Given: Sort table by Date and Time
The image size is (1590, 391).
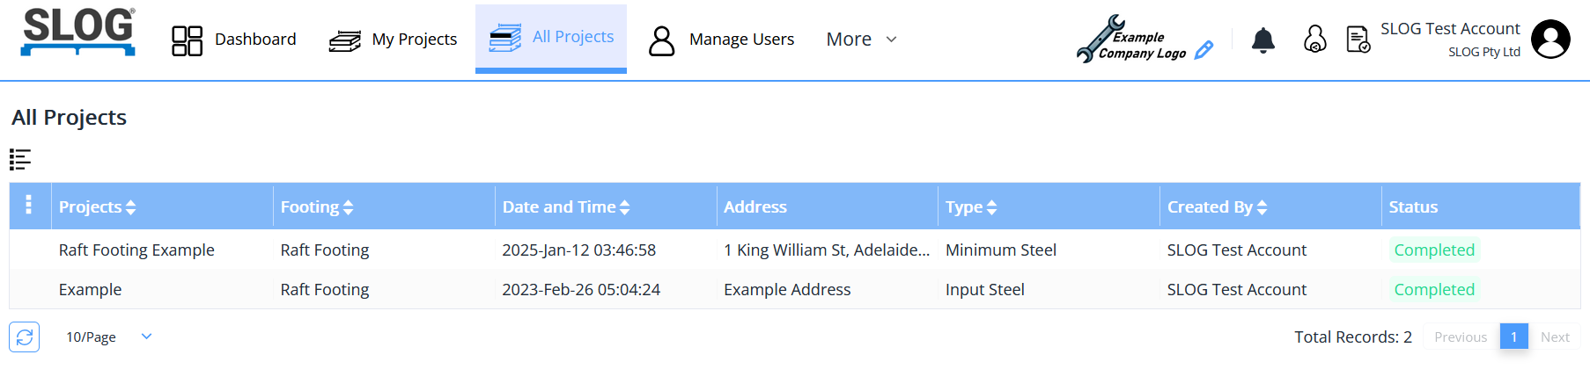Looking at the screenshot, I should pos(565,207).
